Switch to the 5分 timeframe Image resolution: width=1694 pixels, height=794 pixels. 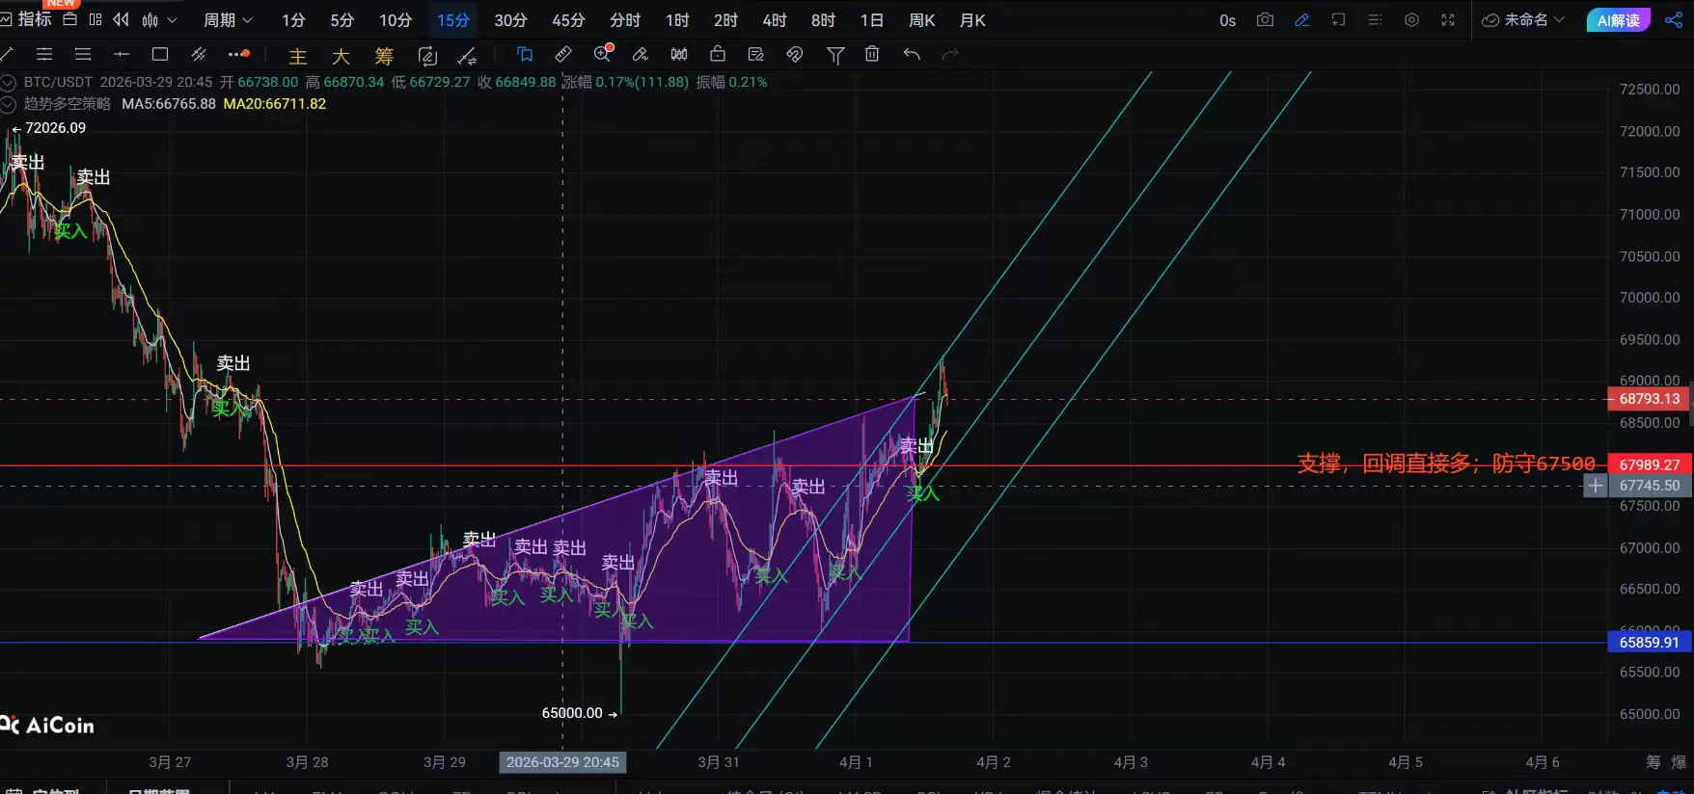coord(342,20)
